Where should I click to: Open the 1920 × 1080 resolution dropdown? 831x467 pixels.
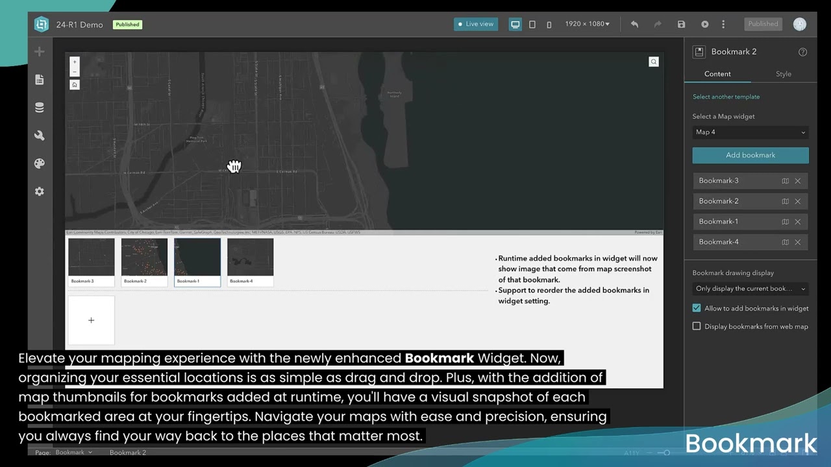[587, 24]
